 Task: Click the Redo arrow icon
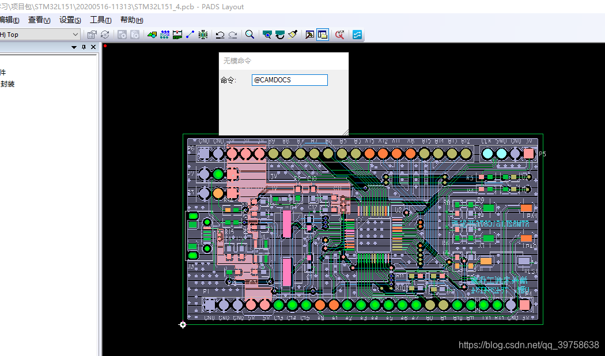pyautogui.click(x=233, y=35)
